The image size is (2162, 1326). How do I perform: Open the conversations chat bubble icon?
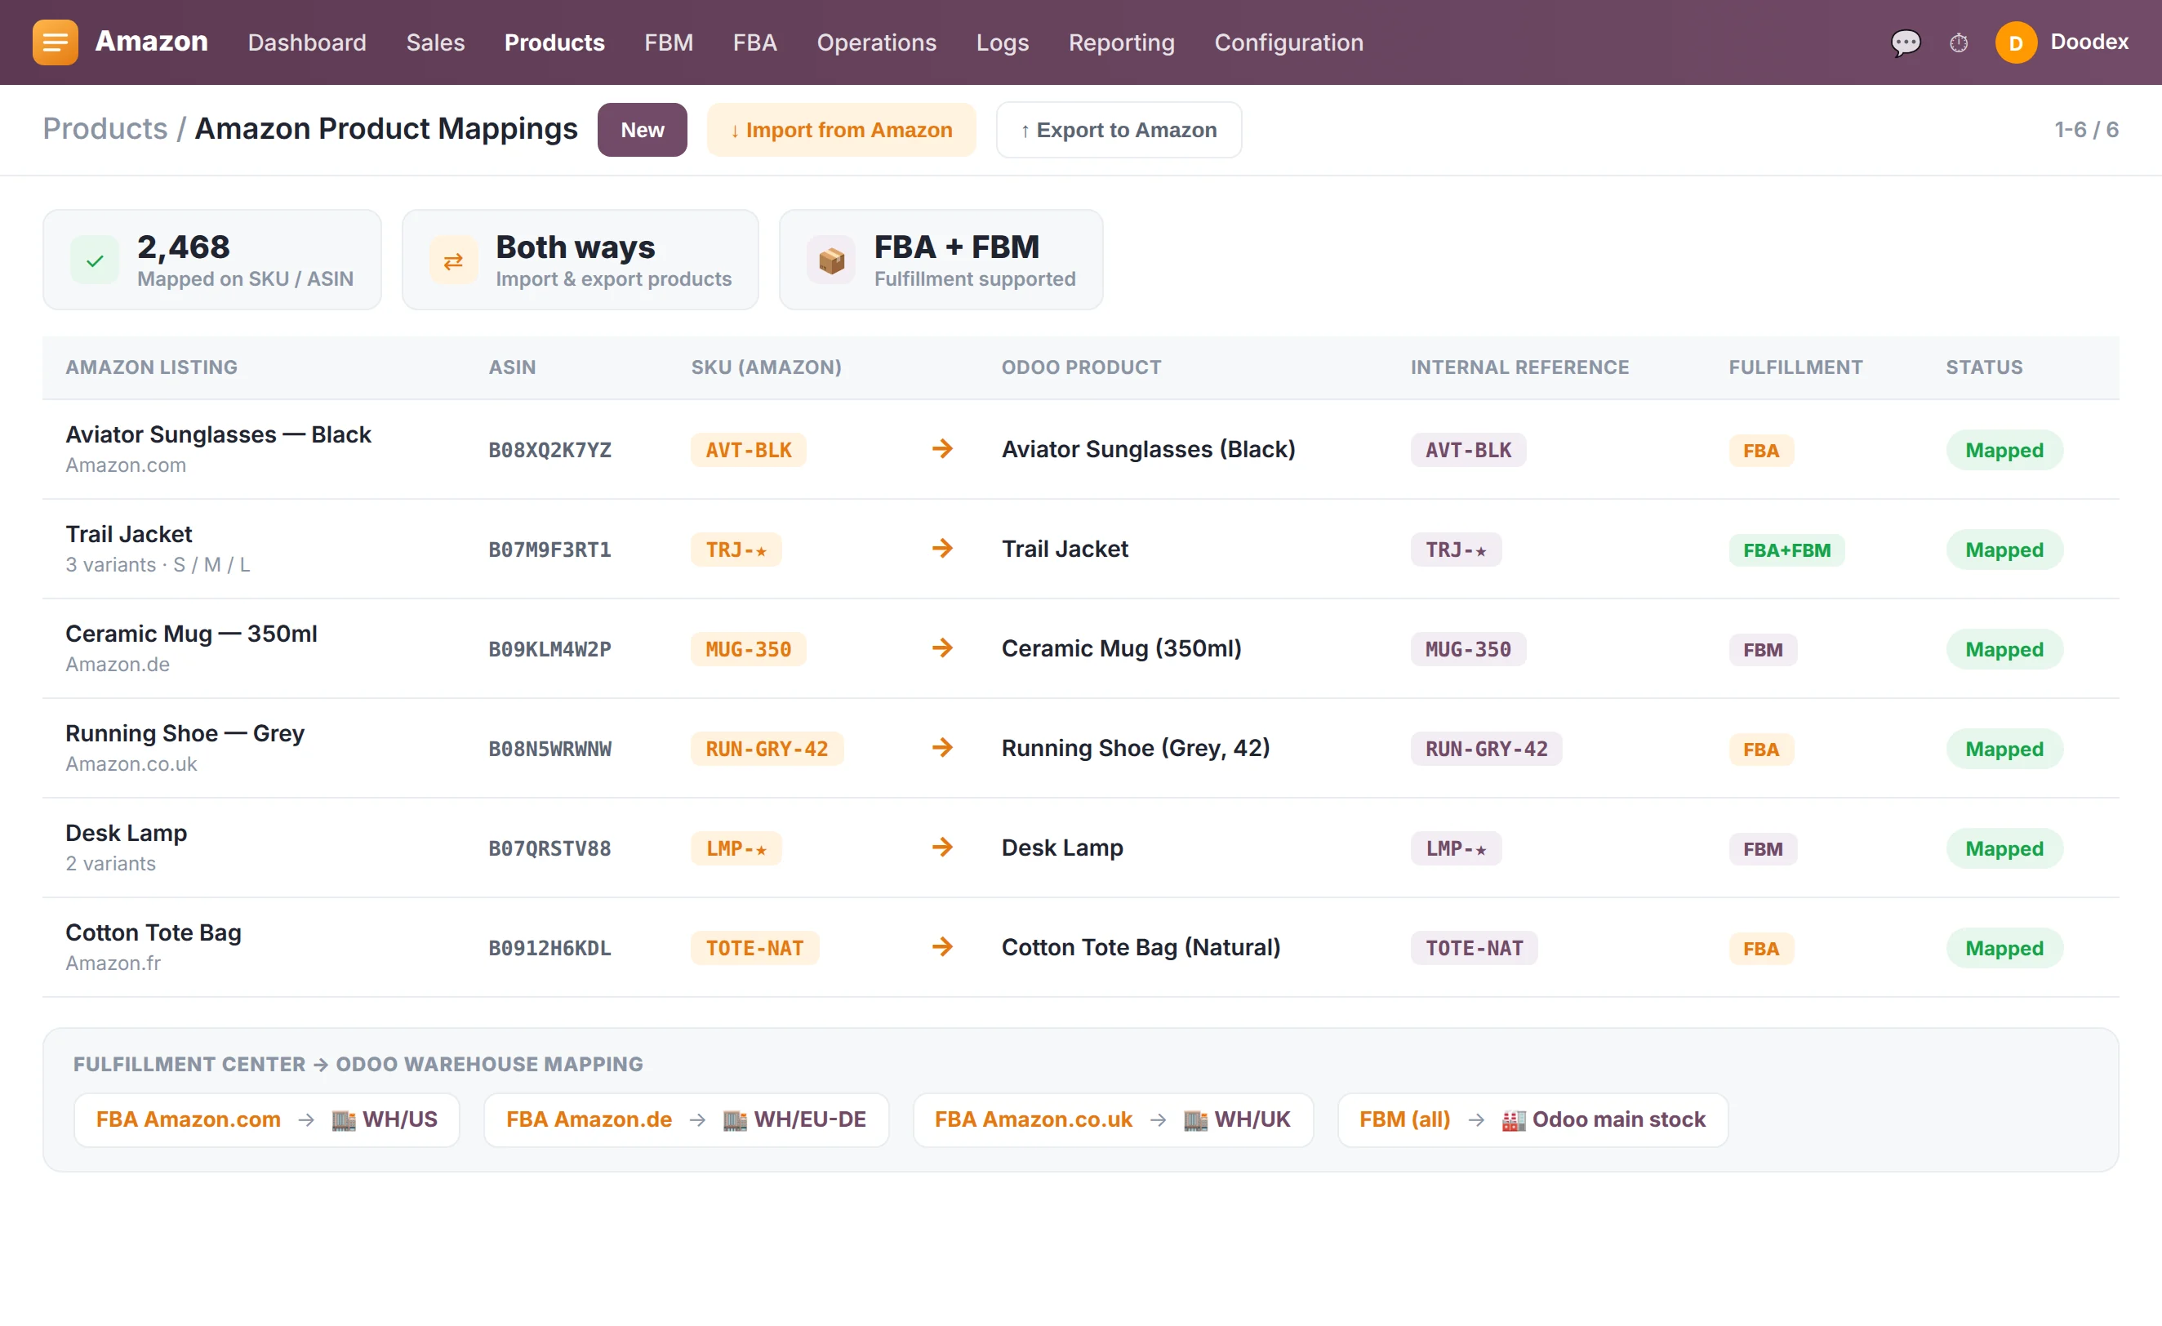point(1905,42)
